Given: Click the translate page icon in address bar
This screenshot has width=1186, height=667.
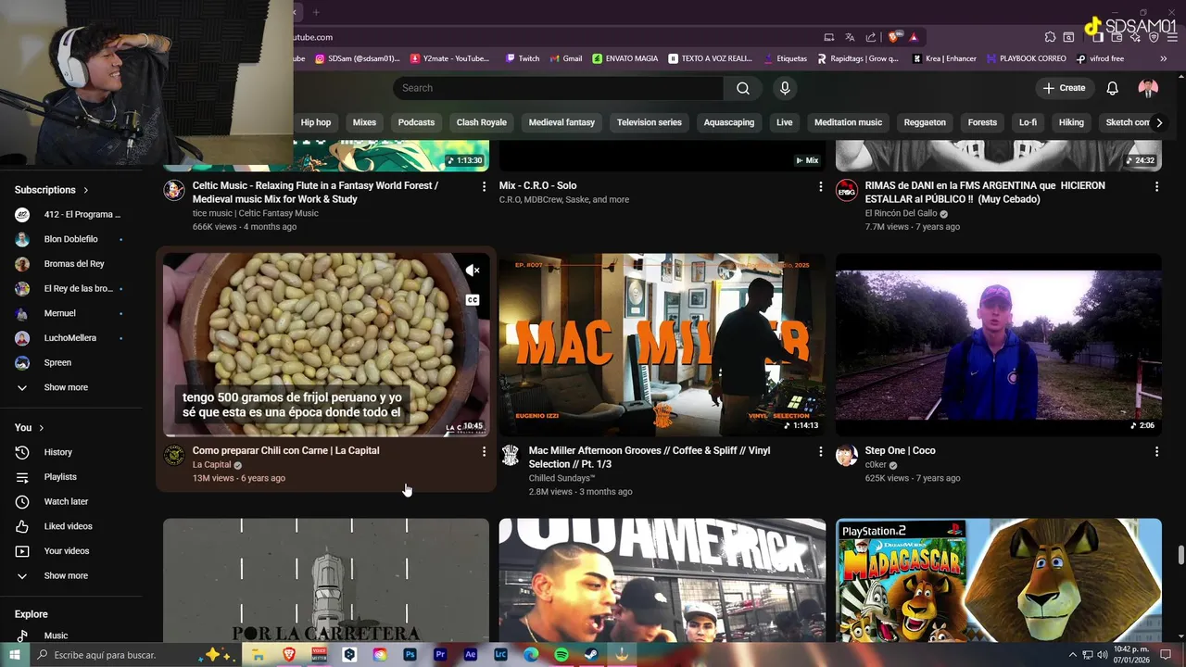Looking at the screenshot, I should click(850, 37).
